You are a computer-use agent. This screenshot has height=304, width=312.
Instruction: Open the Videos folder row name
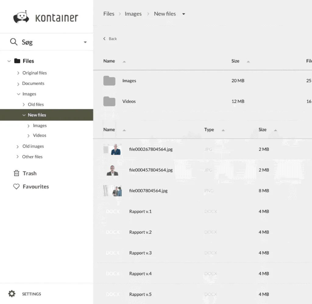(129, 101)
